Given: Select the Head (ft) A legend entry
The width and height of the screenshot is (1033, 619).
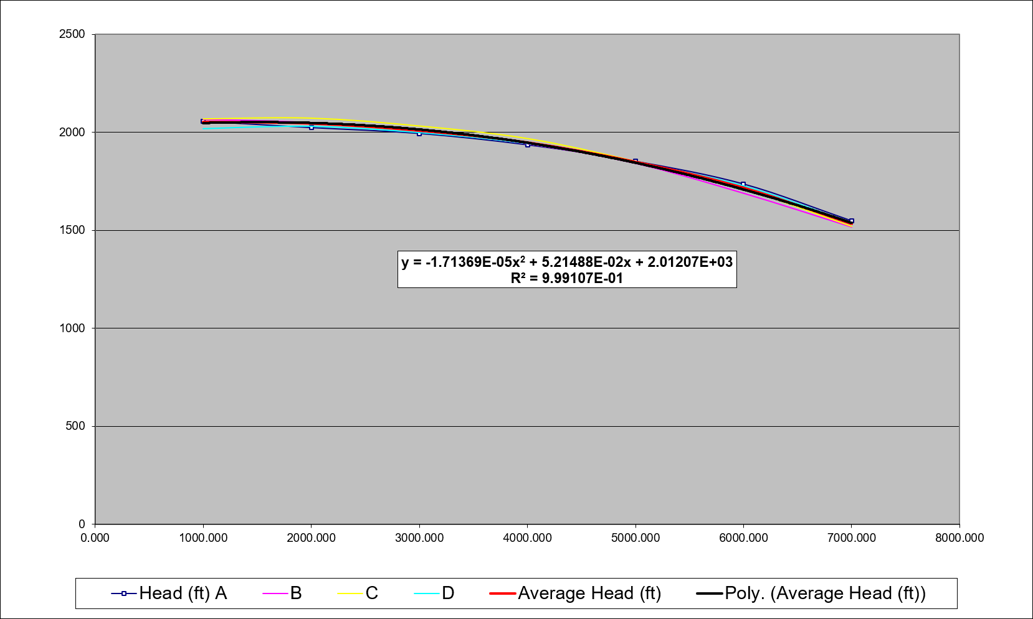Looking at the screenshot, I should (x=169, y=593).
